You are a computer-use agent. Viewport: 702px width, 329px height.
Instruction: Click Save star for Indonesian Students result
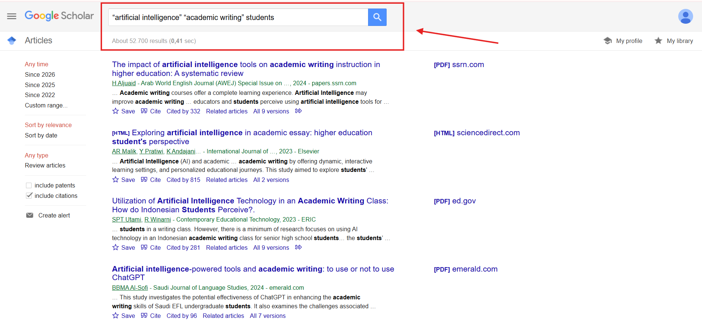(x=116, y=247)
